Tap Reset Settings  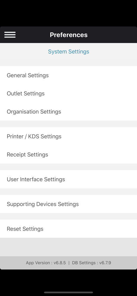click(68, 229)
